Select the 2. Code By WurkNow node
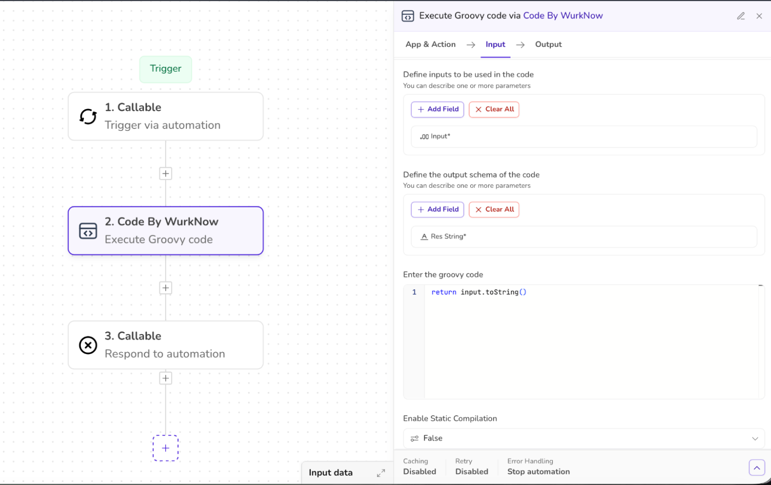Viewport: 771px width, 485px height. point(166,231)
